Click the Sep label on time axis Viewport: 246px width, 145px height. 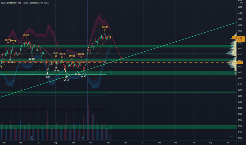tap(74, 143)
